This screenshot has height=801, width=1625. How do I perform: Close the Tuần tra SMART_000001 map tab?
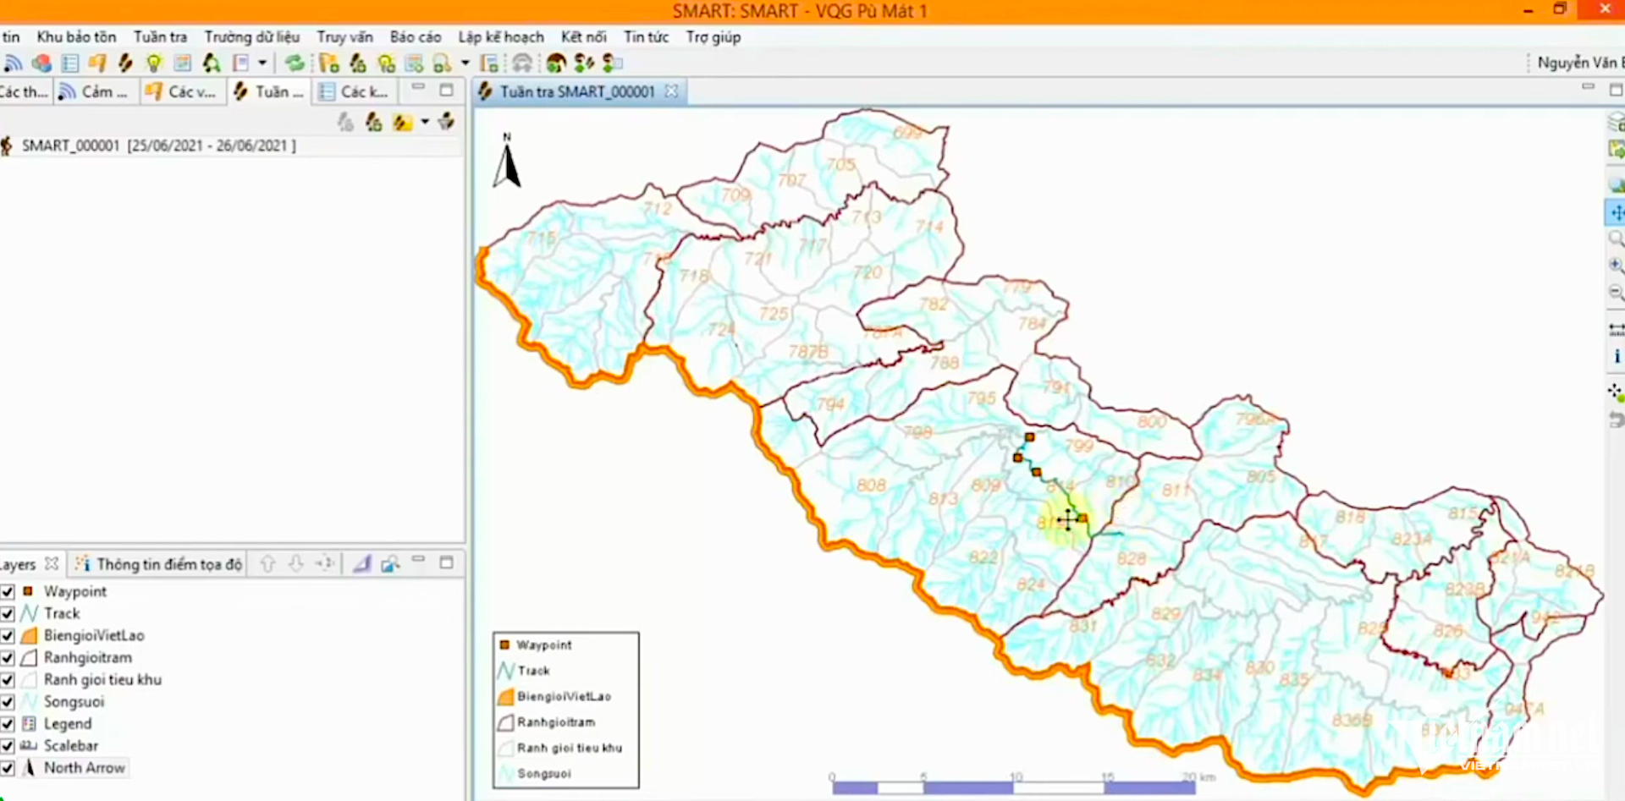671,91
